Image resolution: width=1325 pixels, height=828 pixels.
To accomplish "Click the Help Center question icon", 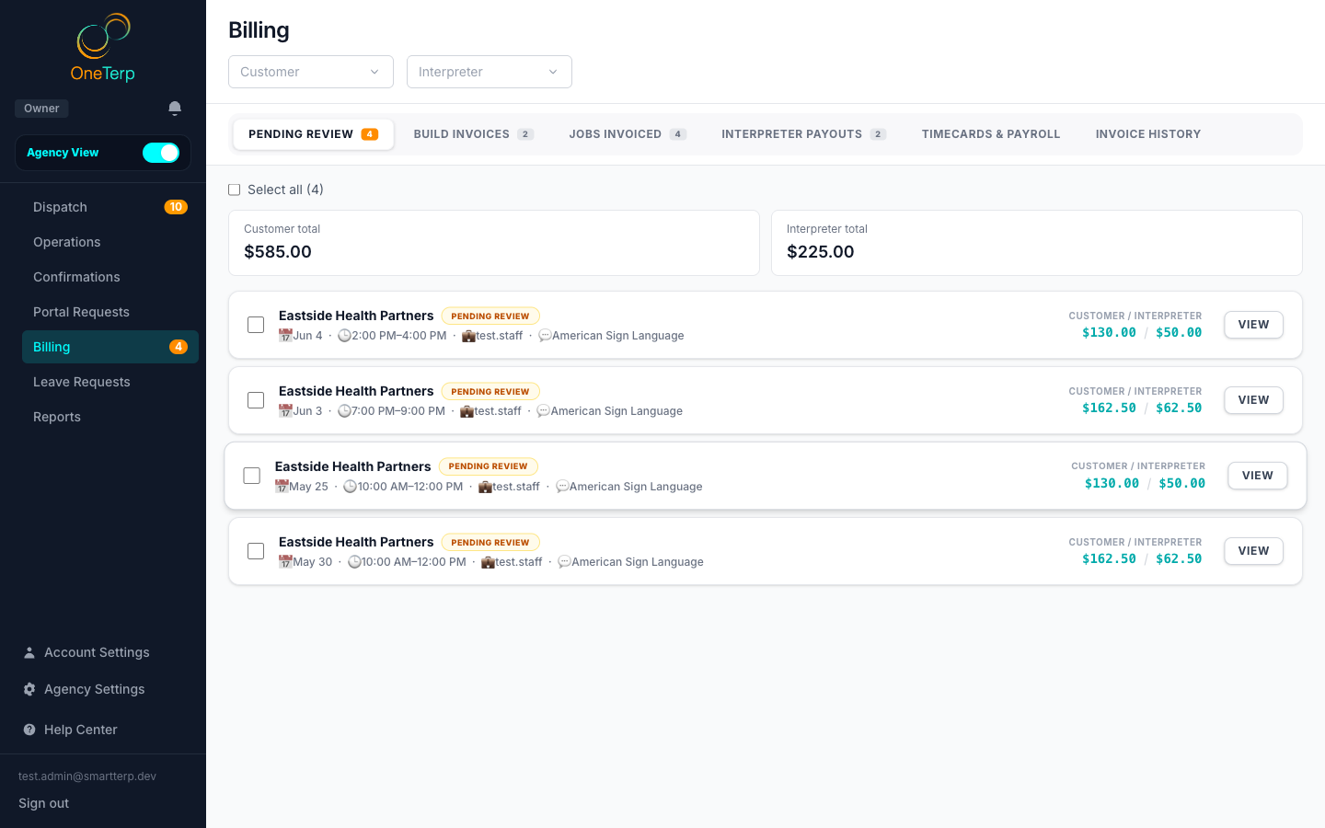I will pos(29,730).
